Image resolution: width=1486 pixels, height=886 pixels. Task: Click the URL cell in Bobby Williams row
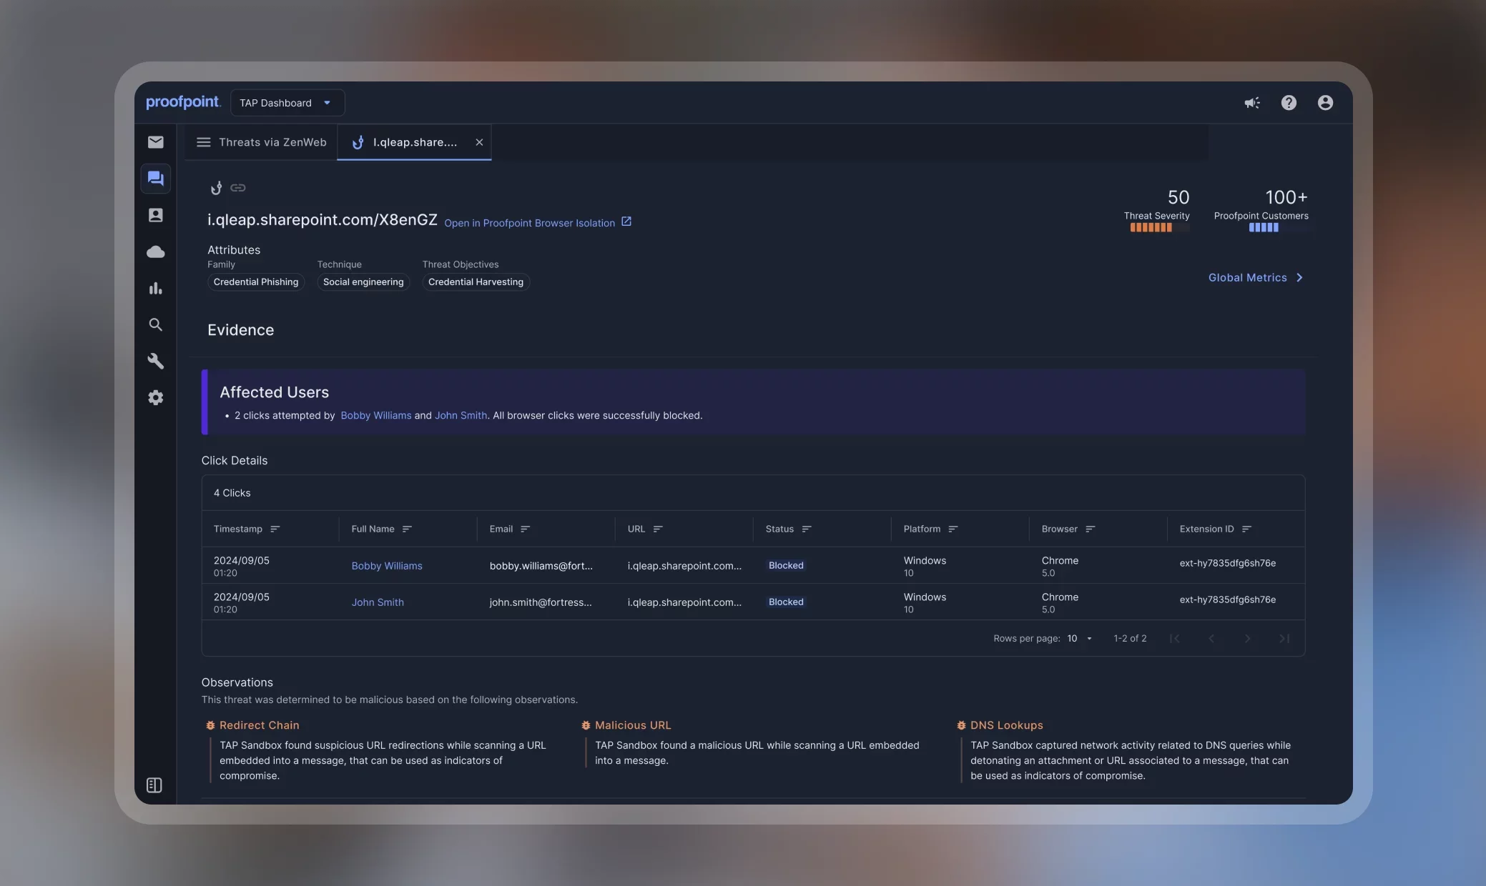coord(684,566)
